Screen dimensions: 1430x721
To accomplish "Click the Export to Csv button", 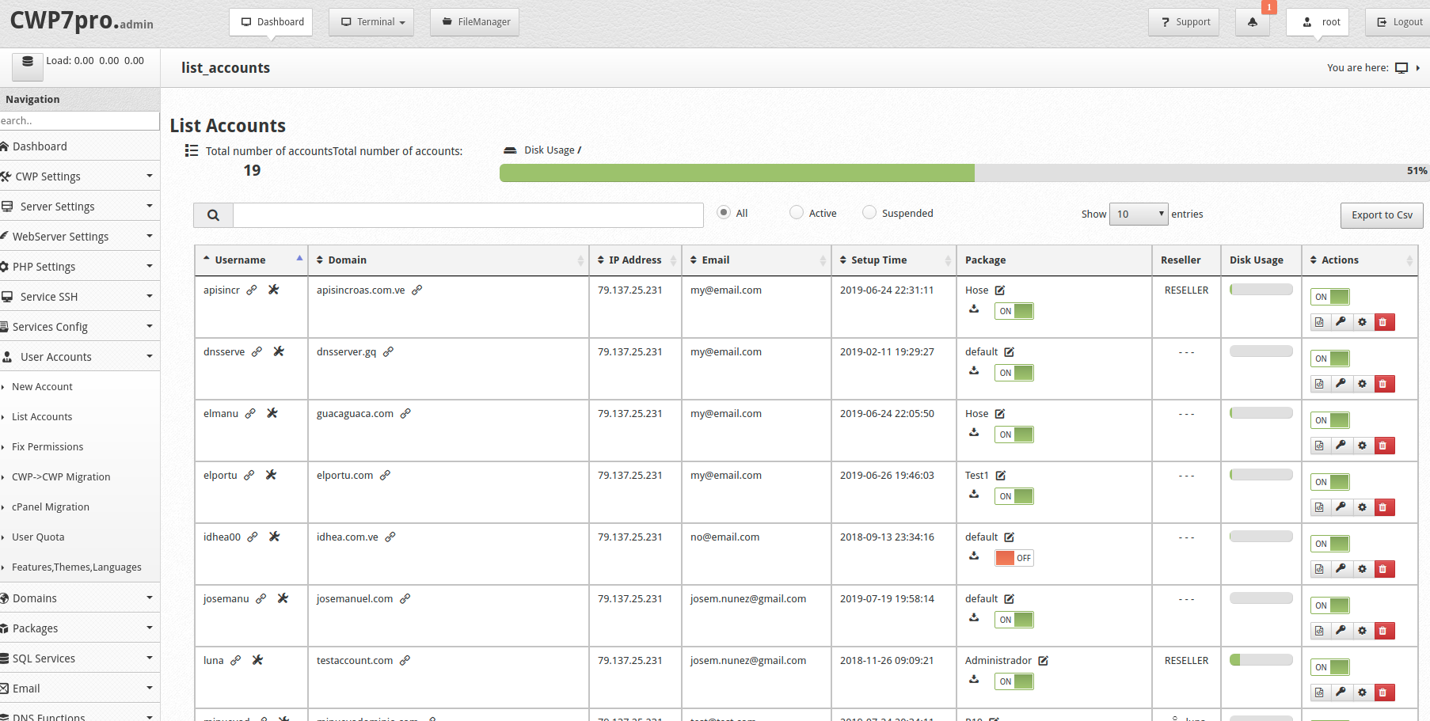I will [x=1381, y=215].
